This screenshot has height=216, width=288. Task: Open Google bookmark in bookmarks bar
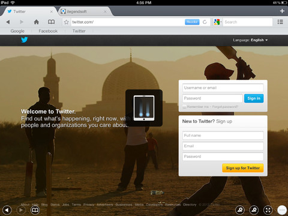point(17,31)
